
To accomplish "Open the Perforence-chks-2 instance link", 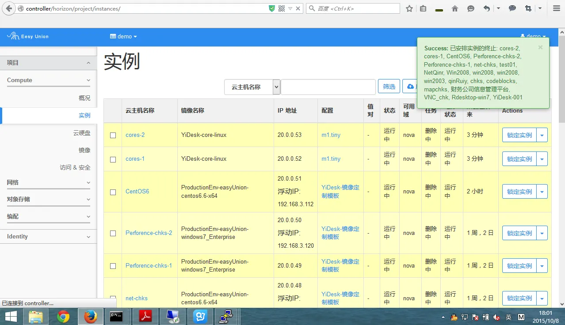I will [149, 233].
